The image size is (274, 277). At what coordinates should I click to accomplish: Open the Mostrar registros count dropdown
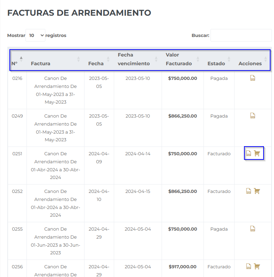coord(35,35)
